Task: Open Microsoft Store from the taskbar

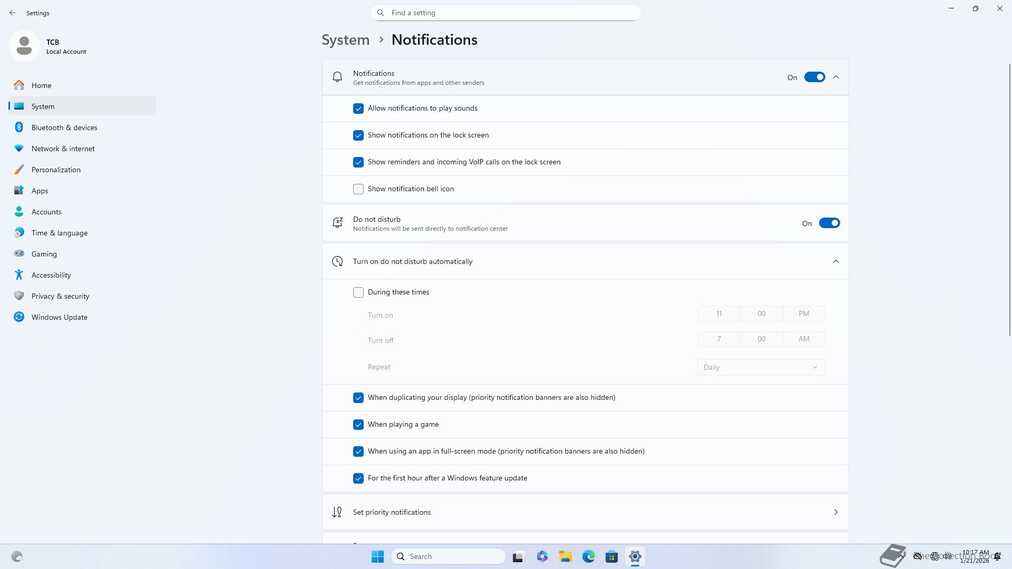Action: pyautogui.click(x=611, y=556)
